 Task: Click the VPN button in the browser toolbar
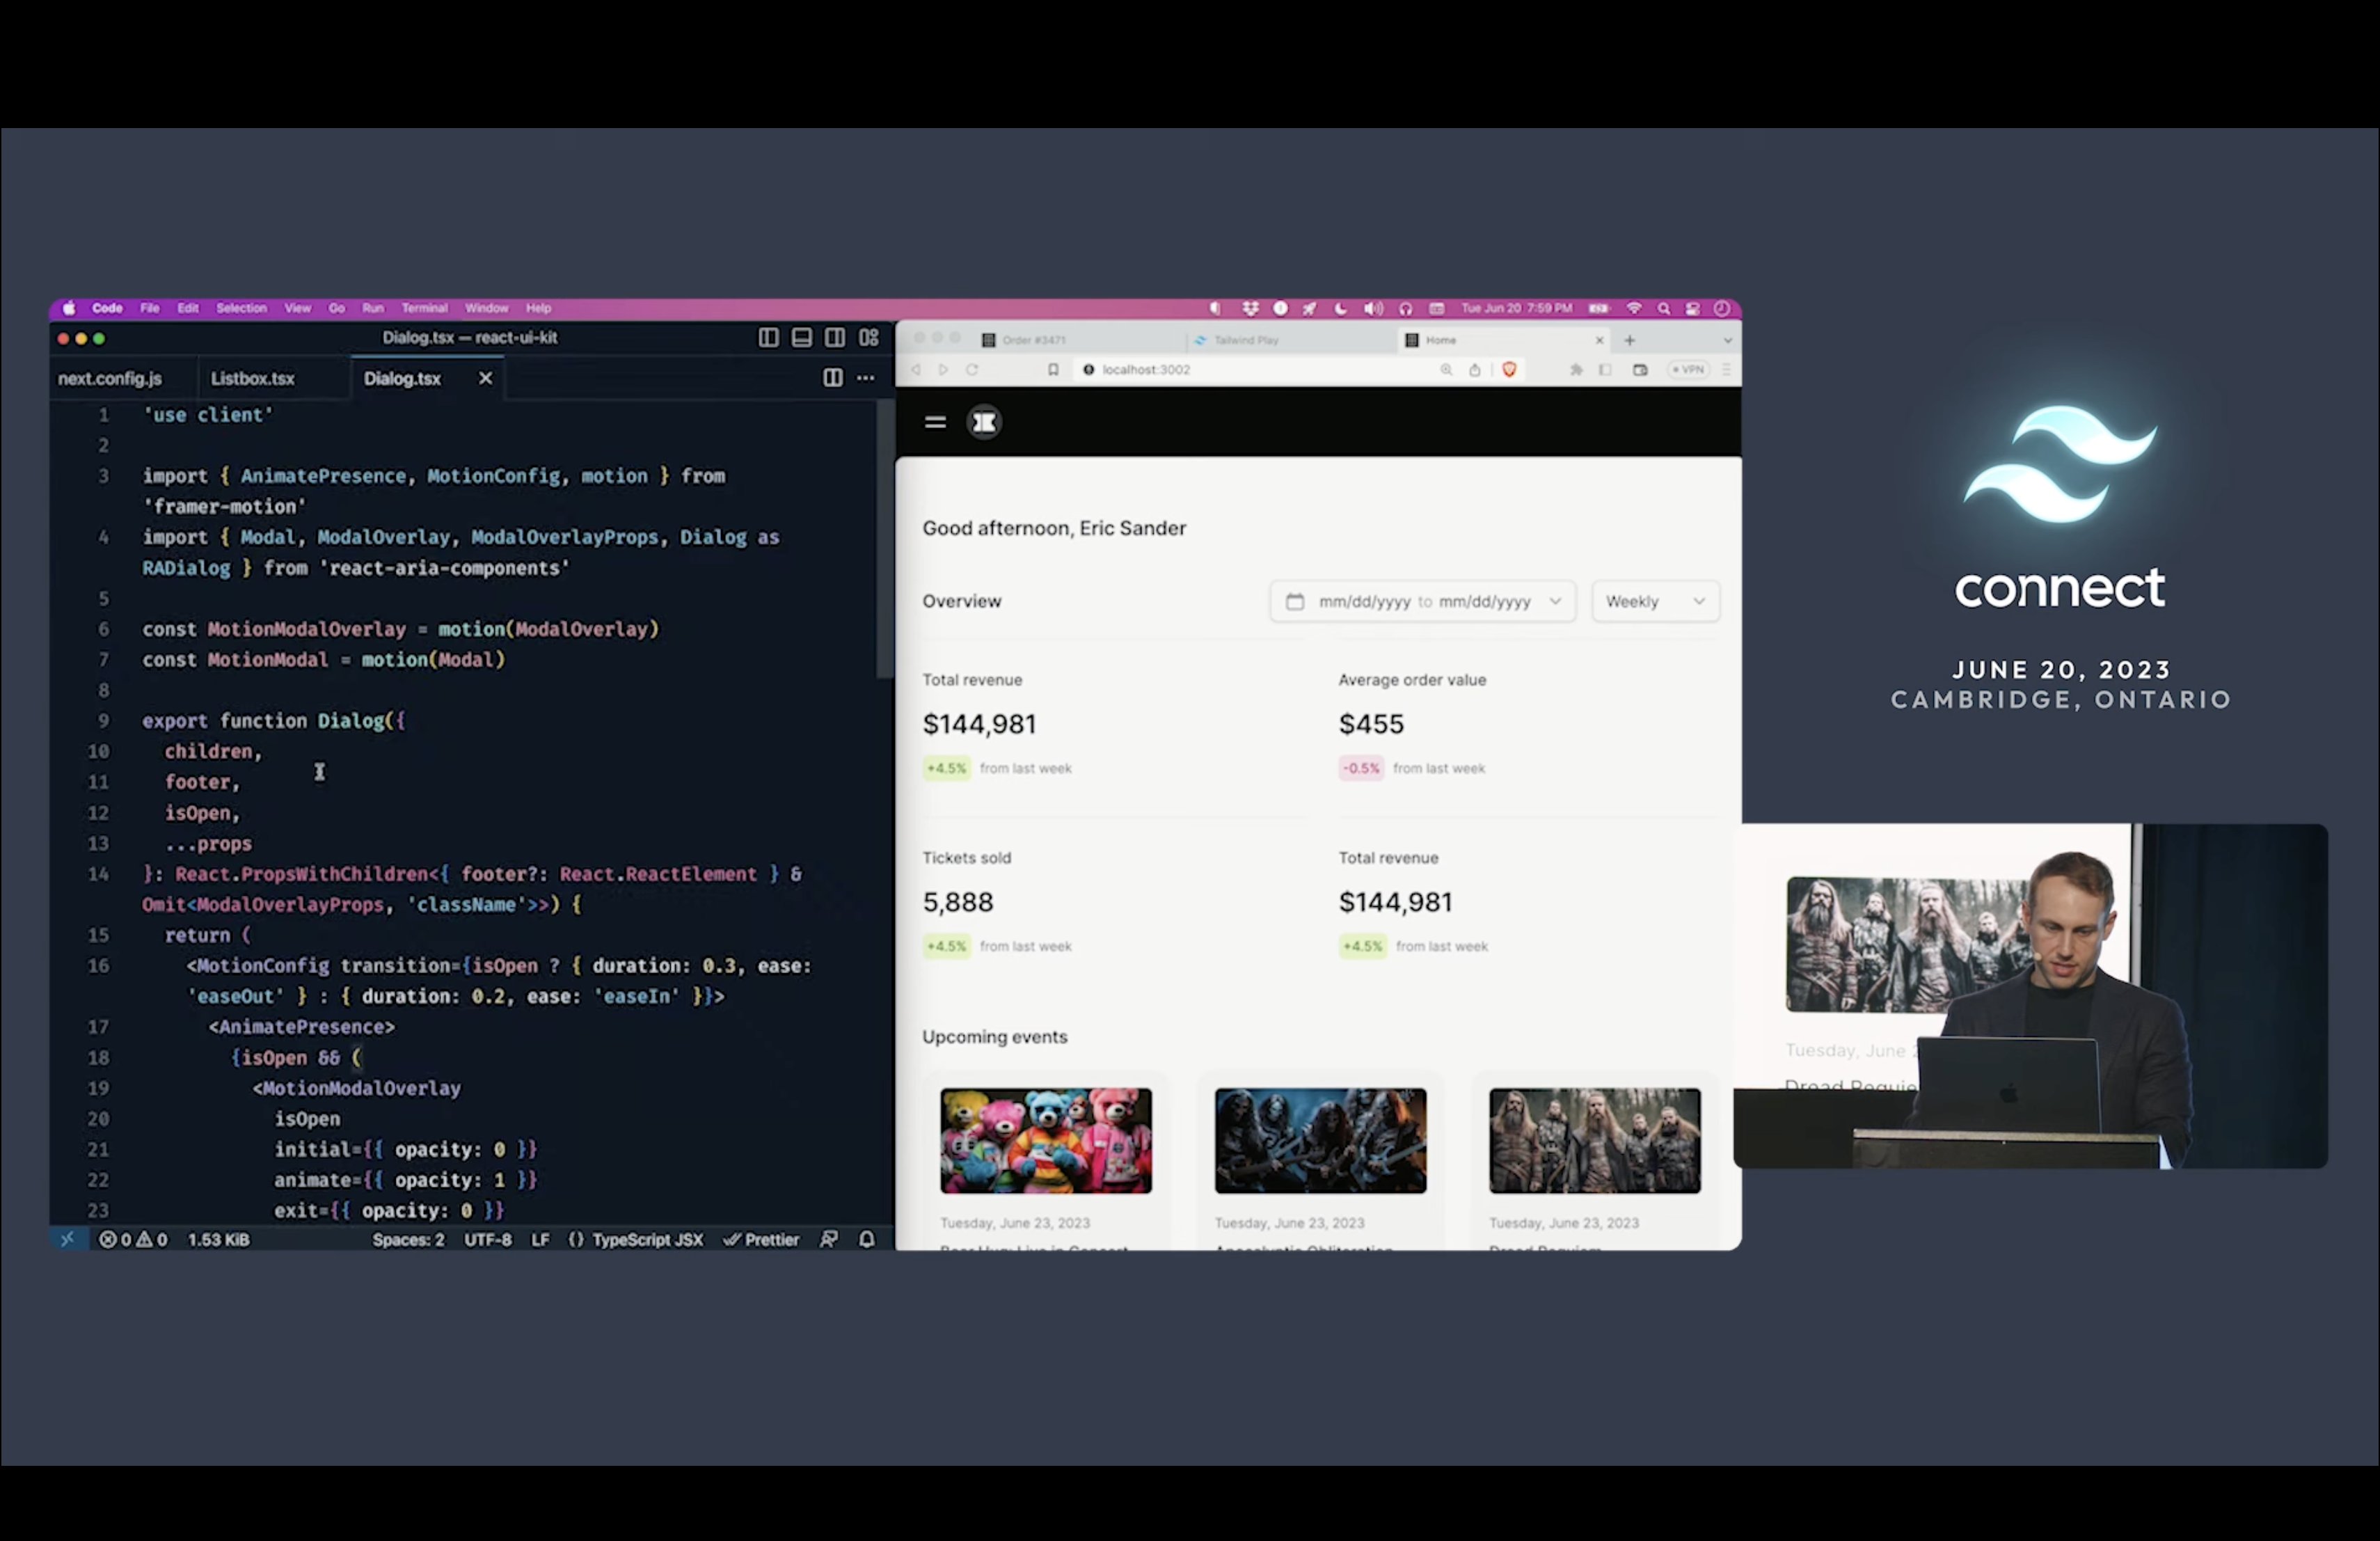point(1688,370)
